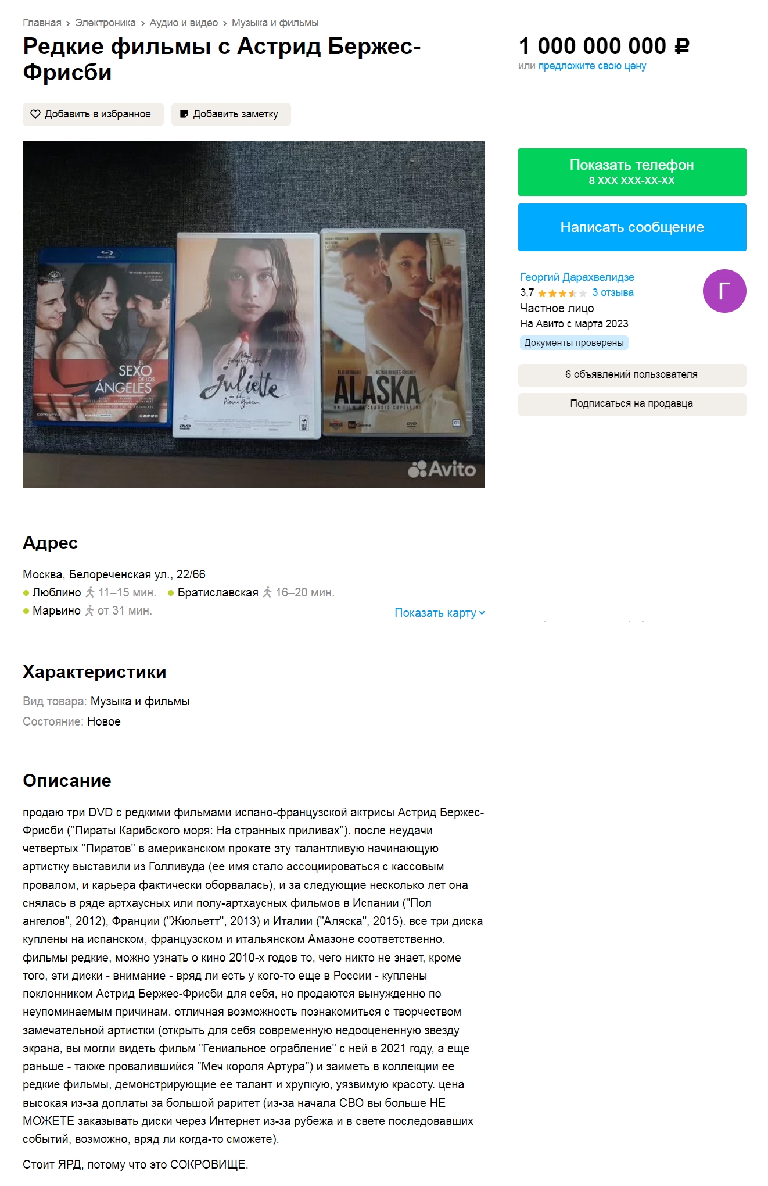Viewport: 768px width, 1186px height.
Task: Click Показать телефон green button
Action: (632, 172)
